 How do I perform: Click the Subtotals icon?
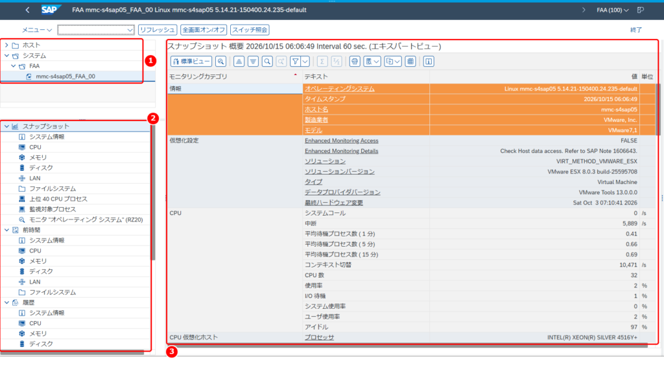(337, 62)
